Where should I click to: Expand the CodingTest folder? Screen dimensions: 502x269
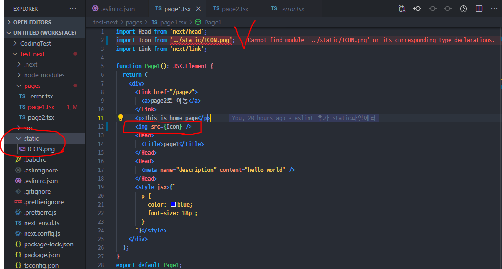(44, 43)
